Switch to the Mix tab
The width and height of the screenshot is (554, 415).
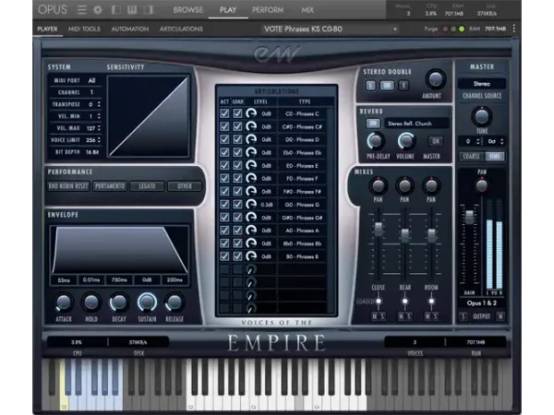point(307,10)
